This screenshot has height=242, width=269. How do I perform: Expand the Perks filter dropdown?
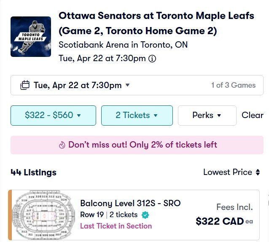coord(207,116)
